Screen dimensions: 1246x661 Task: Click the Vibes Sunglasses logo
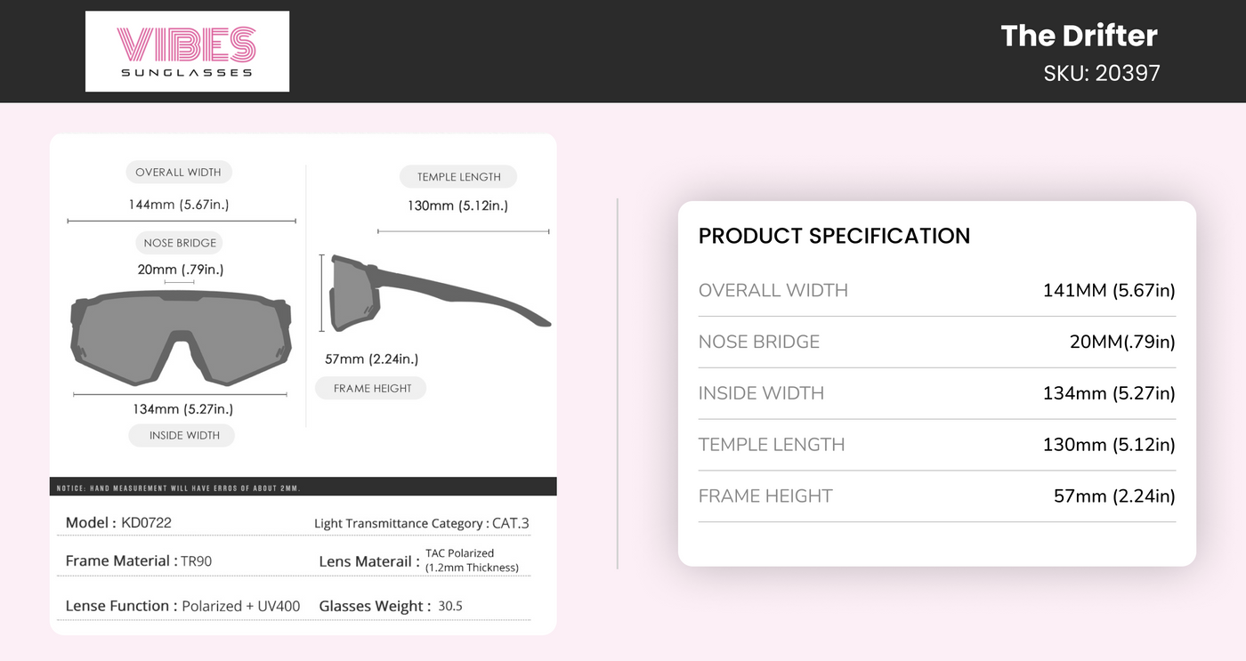[x=187, y=51]
